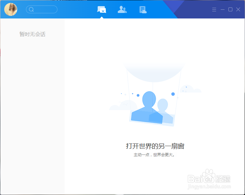Image resolution: width=245 pixels, height=195 pixels.
Task: Open the hamburger main menu icon
Action: click(x=214, y=9)
